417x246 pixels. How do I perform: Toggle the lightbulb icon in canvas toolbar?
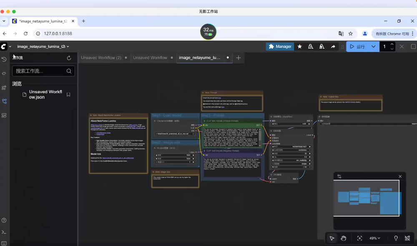(396, 238)
